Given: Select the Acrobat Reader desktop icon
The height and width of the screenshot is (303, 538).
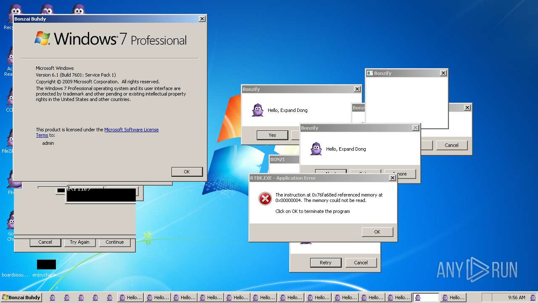Looking at the screenshot, I should pyautogui.click(x=9, y=61).
